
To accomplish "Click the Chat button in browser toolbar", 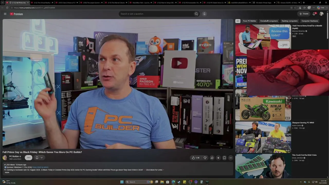I will [321, 8].
